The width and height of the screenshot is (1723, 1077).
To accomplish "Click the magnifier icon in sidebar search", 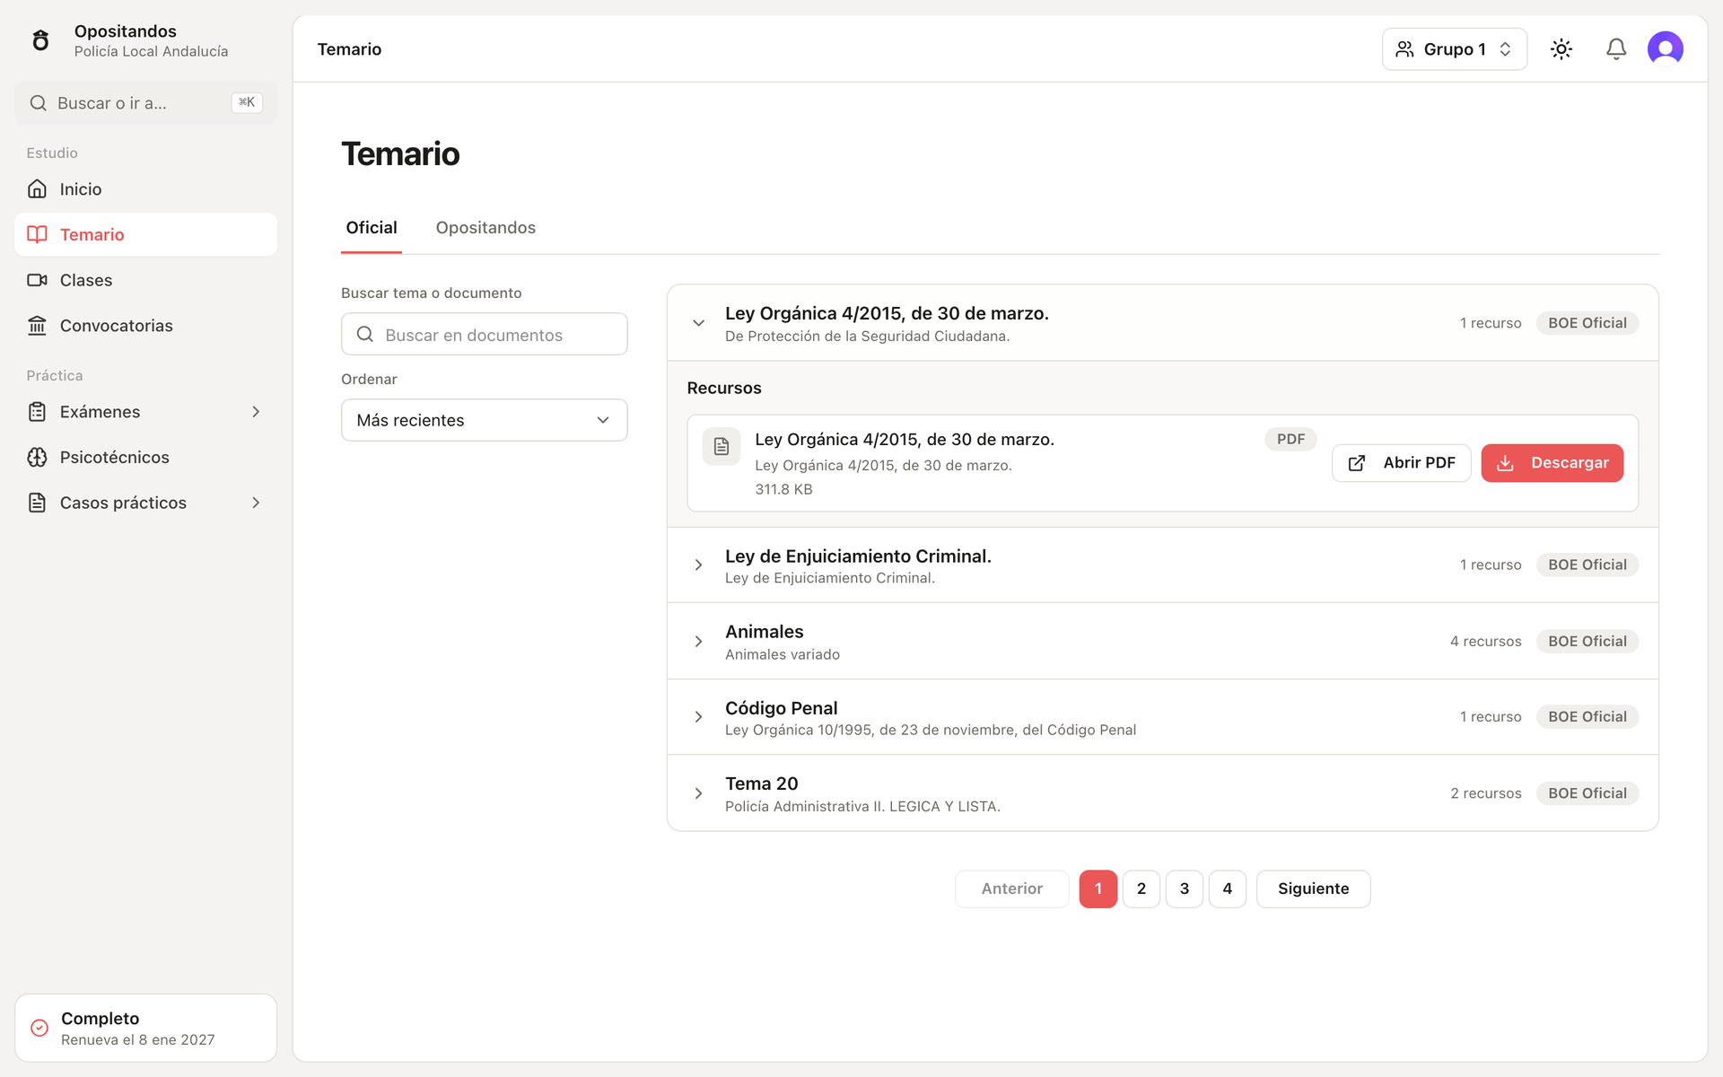I will click(38, 103).
